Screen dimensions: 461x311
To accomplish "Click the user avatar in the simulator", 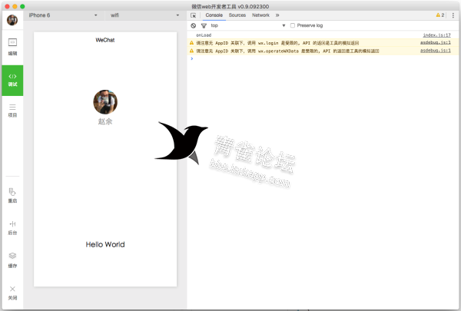I will click(105, 102).
